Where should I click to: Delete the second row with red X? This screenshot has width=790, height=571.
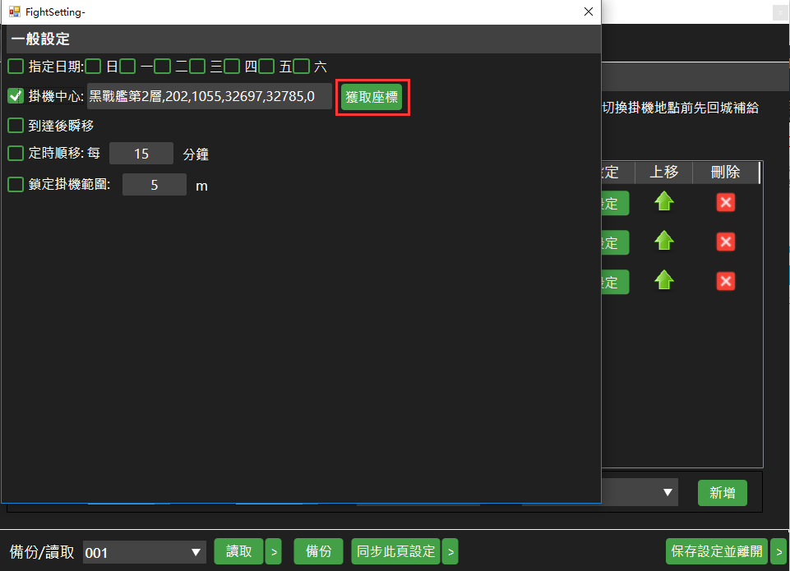click(725, 242)
